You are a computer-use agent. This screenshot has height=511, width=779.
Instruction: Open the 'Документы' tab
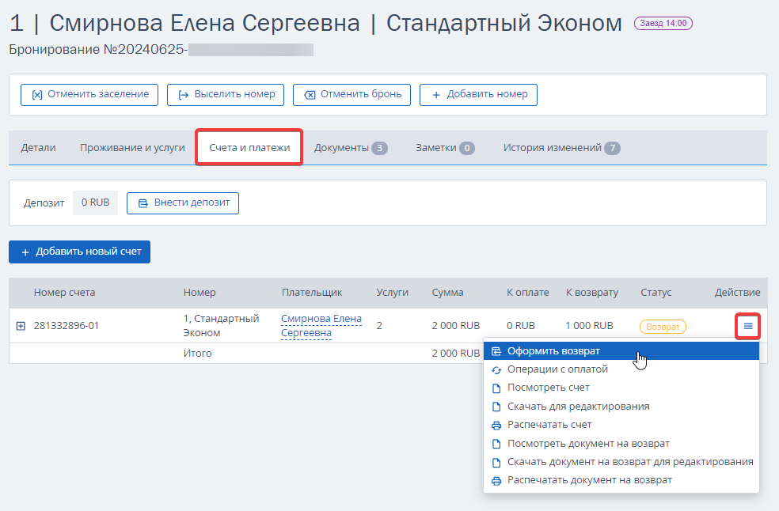click(351, 147)
